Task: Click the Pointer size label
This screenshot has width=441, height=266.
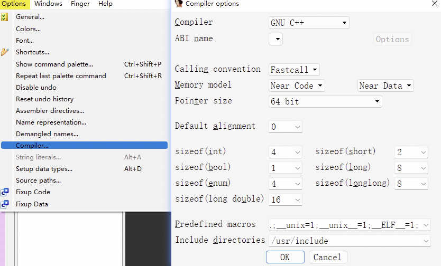Action: point(204,100)
